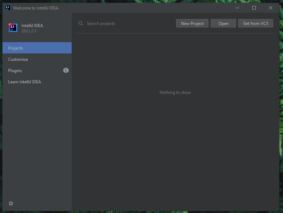Click the IntelliJ IDEA logo in sidebar
Screen dimensions: 283x213
13,28
